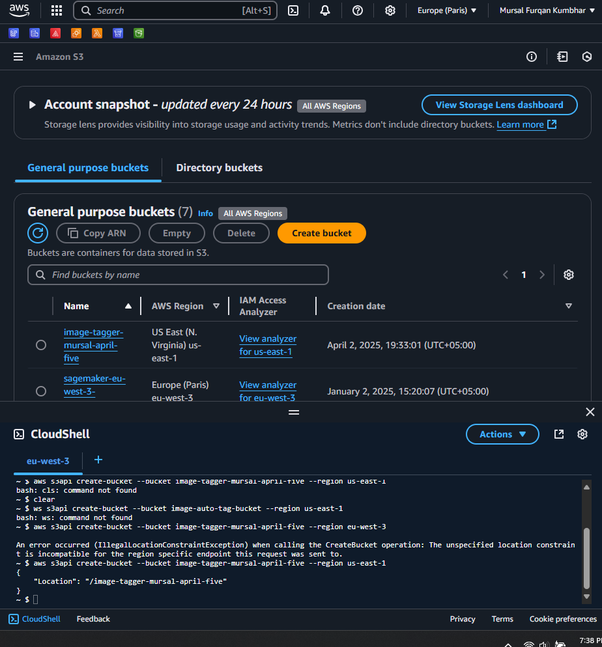Image resolution: width=602 pixels, height=647 pixels.
Task: Click the Wi-Fi icon in the taskbar
Action: pyautogui.click(x=528, y=644)
